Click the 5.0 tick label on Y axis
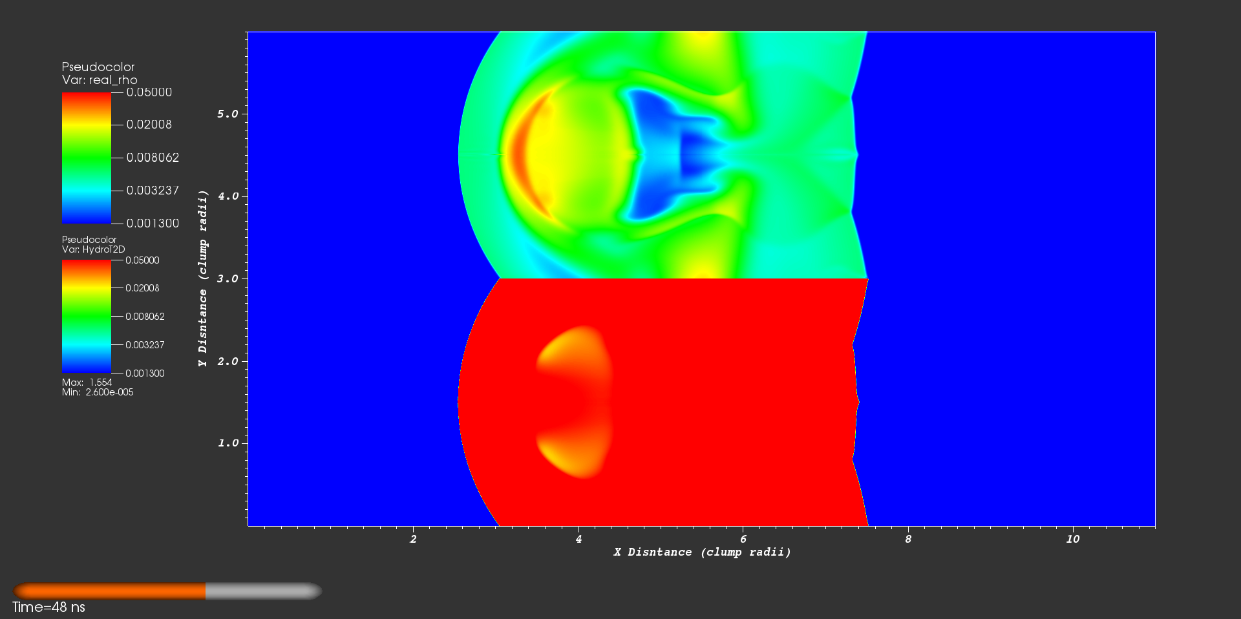This screenshot has height=619, width=1241. click(x=228, y=114)
